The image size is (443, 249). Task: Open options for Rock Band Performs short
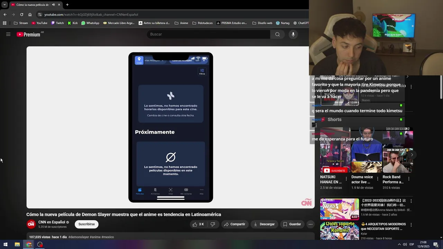click(409, 179)
